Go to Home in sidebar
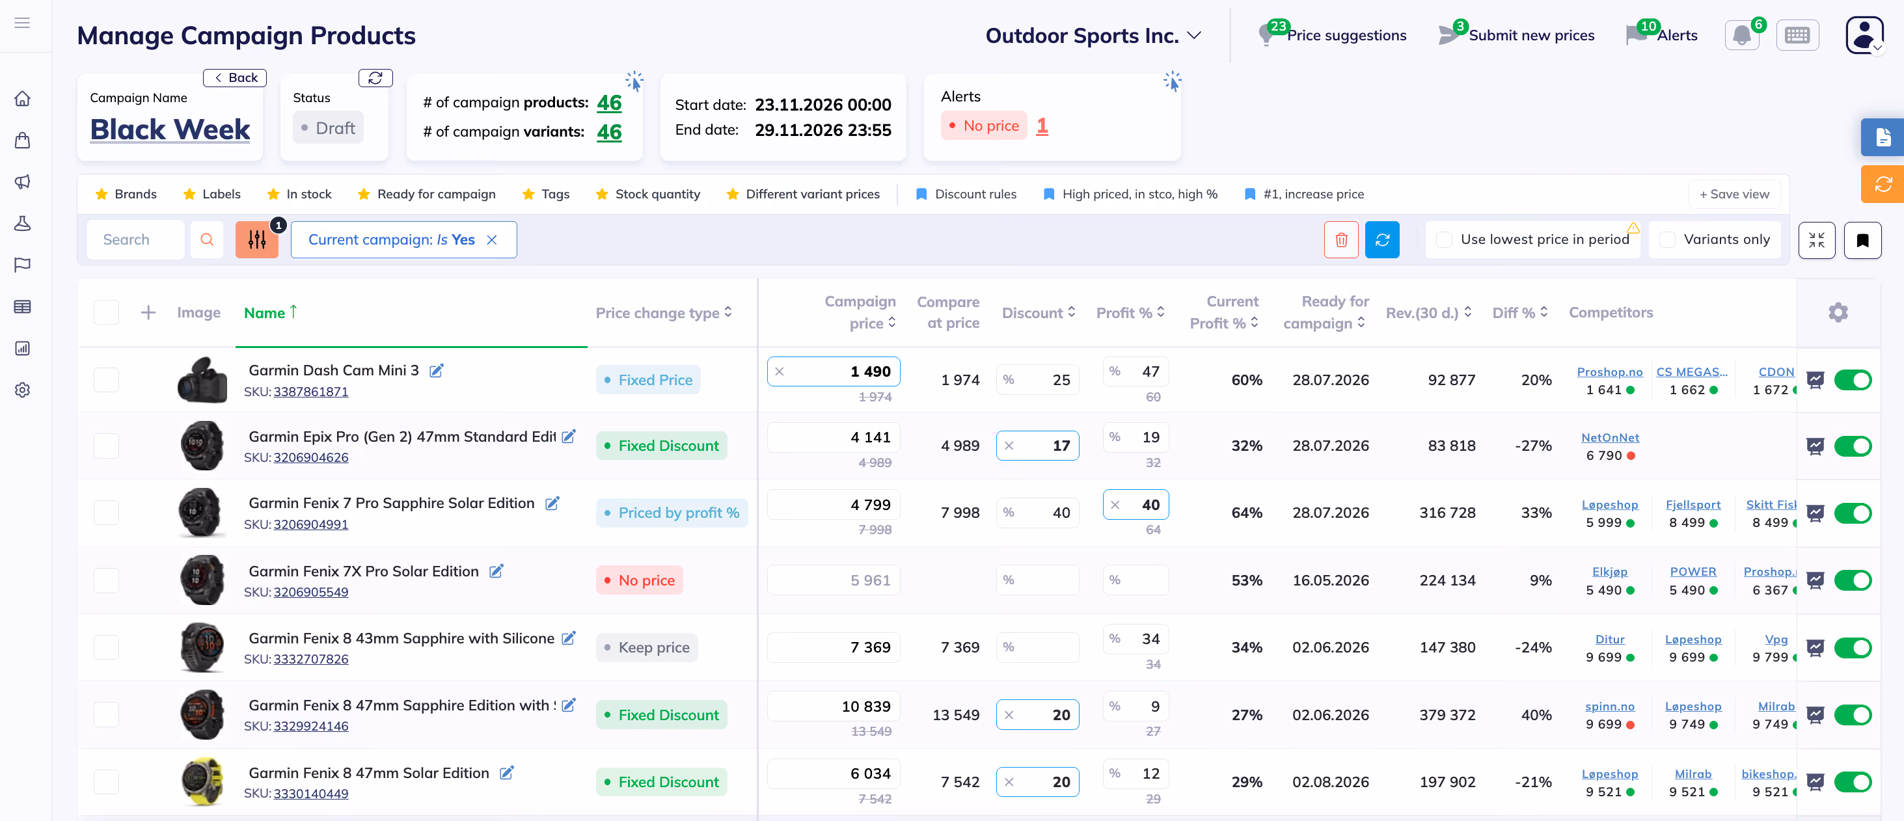Screen dimensions: 1904x821 pos(22,98)
